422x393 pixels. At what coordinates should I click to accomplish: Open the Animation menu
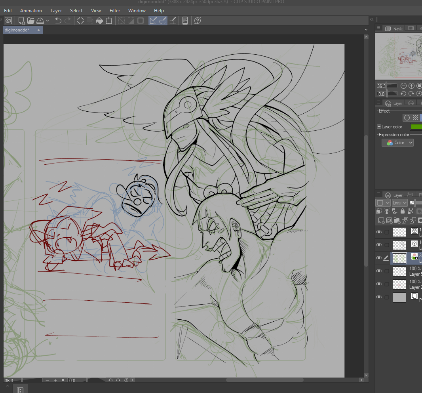pos(31,11)
